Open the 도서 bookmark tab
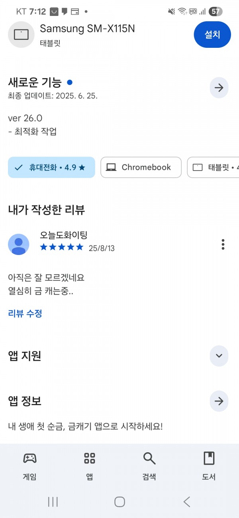239x518 pixels. [x=209, y=465]
